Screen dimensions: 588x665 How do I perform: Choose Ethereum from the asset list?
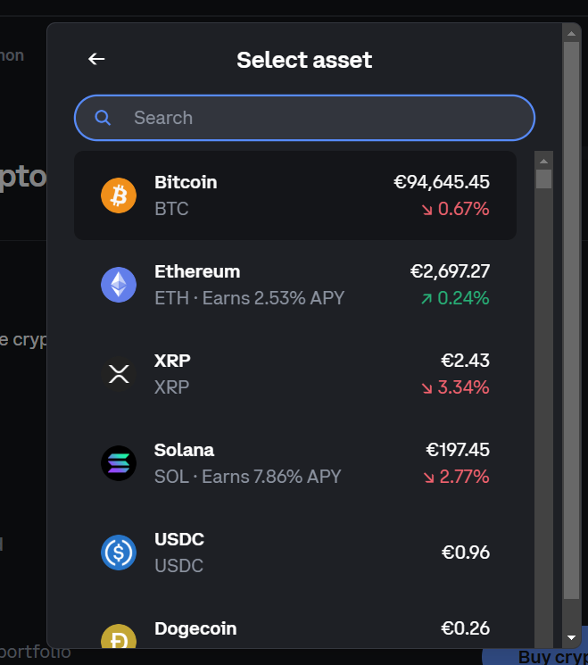[197, 271]
